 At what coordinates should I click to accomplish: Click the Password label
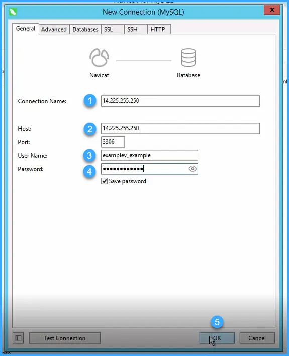point(31,169)
